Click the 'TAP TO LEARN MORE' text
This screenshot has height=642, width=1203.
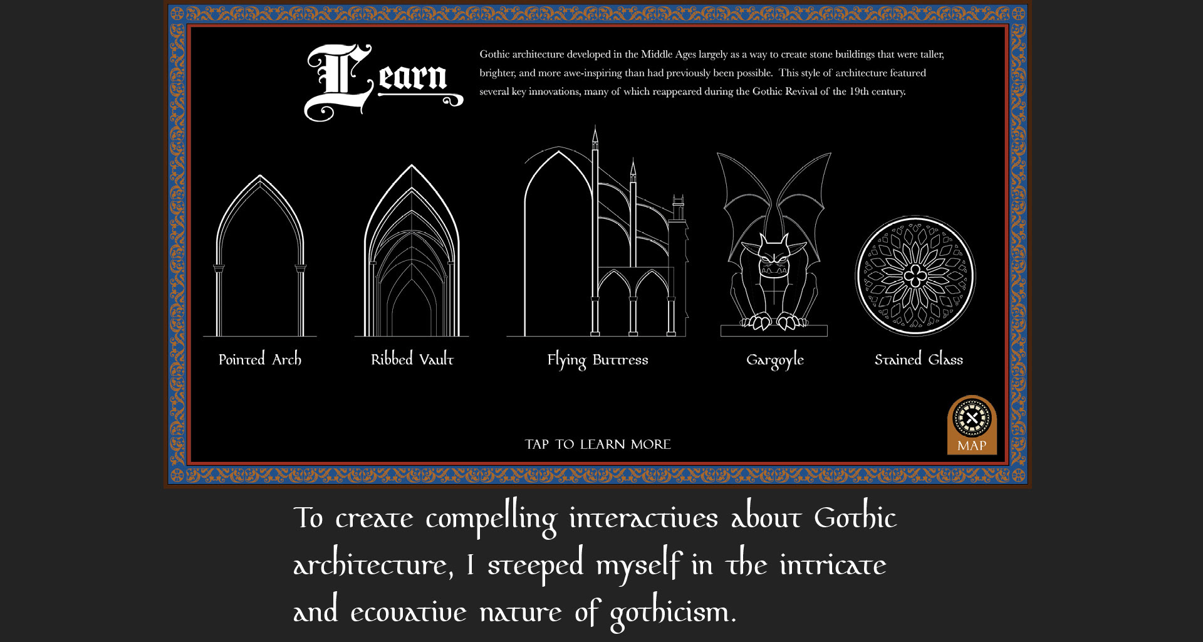pyautogui.click(x=598, y=445)
